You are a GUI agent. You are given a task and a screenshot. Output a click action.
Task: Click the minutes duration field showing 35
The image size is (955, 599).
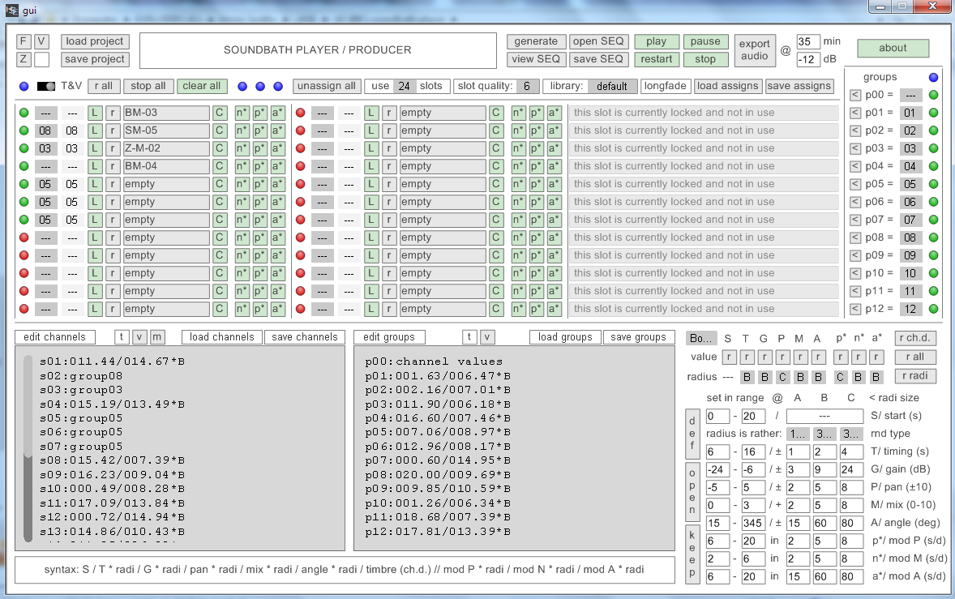[807, 41]
